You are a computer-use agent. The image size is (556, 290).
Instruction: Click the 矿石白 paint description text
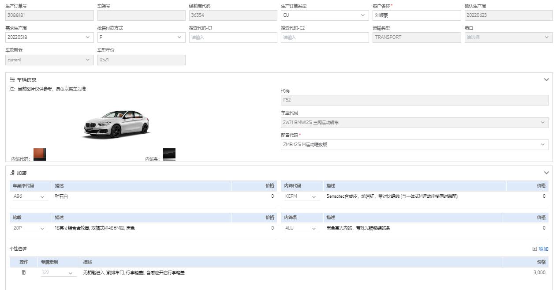pyautogui.click(x=61, y=196)
